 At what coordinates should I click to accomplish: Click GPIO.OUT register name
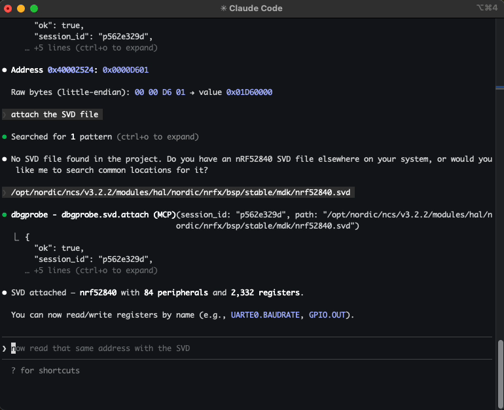pyautogui.click(x=327, y=315)
